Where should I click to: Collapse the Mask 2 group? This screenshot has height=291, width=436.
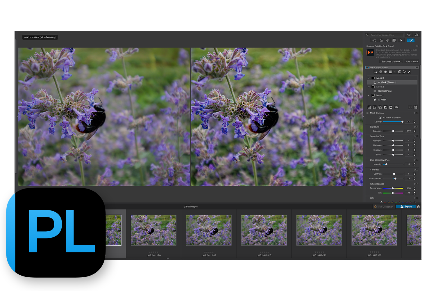369,87
